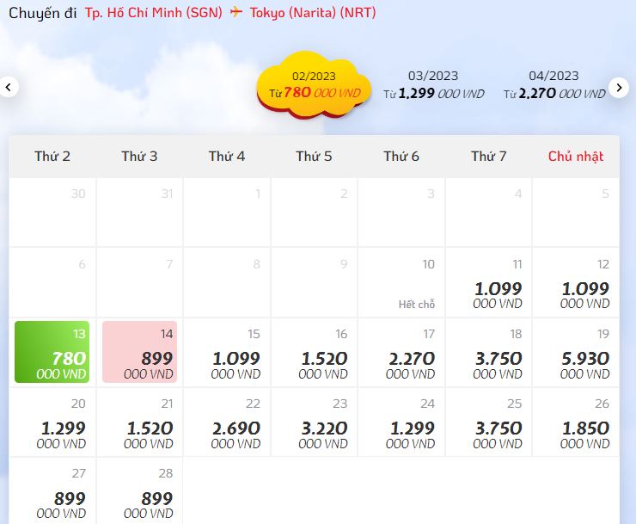Click the Thứ 4 column header

[227, 157]
